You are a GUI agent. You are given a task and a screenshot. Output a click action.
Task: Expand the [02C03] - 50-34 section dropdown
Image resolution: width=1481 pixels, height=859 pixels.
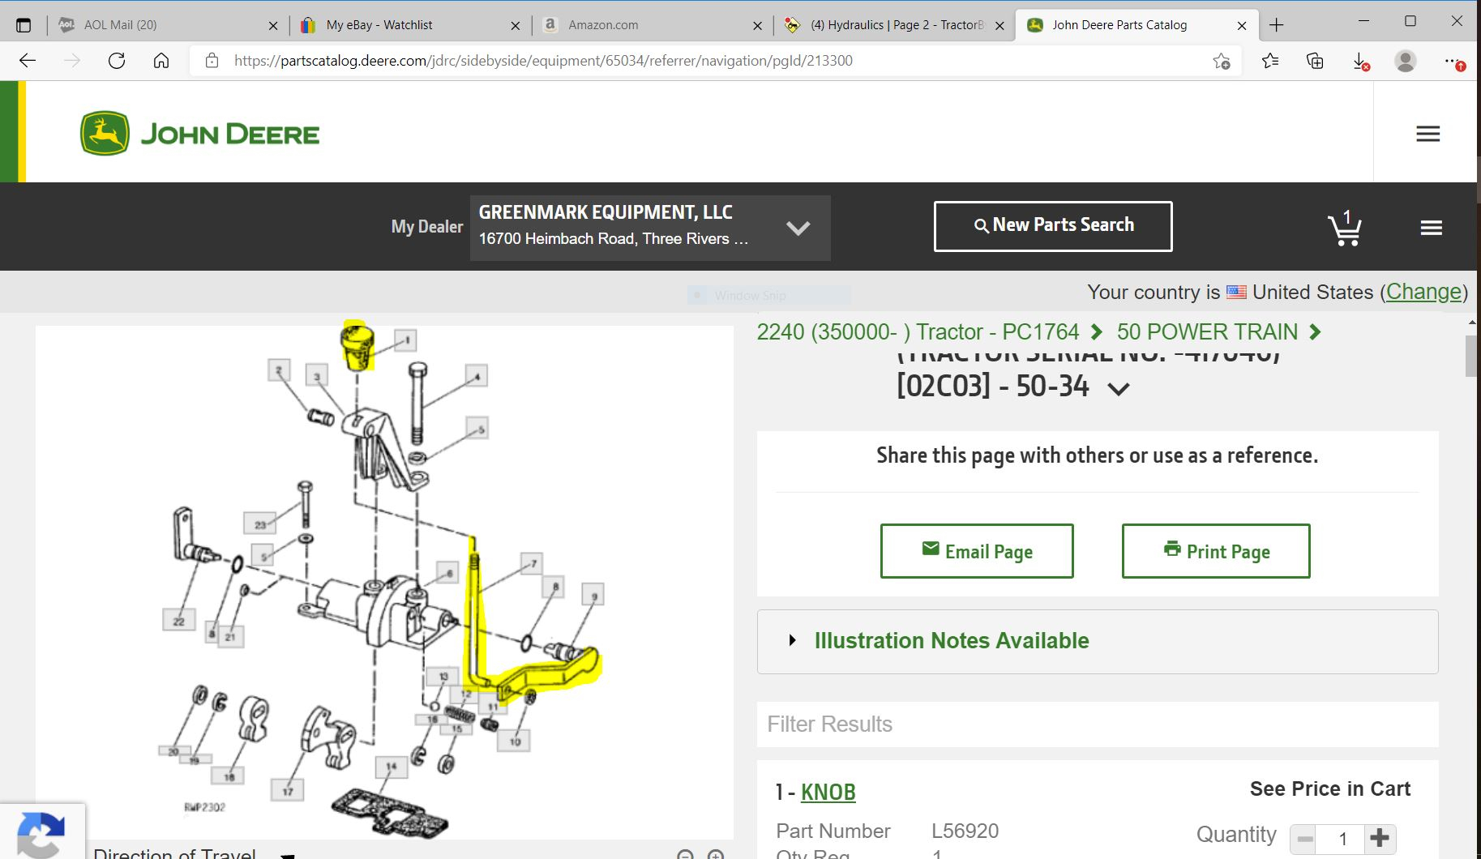(x=1119, y=389)
